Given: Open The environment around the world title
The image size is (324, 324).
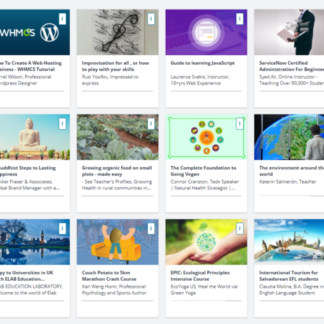Looking at the screenshot, I should coord(292,171).
